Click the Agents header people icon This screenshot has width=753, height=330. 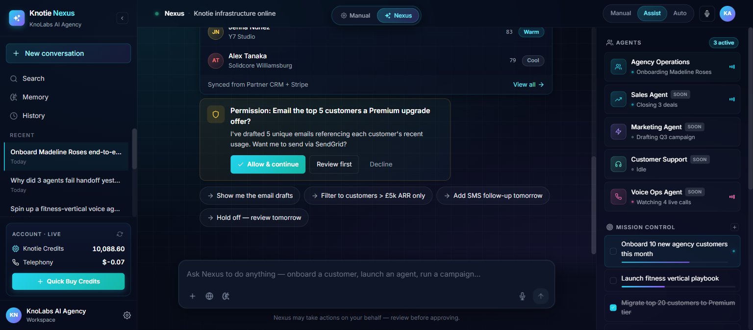(x=610, y=43)
